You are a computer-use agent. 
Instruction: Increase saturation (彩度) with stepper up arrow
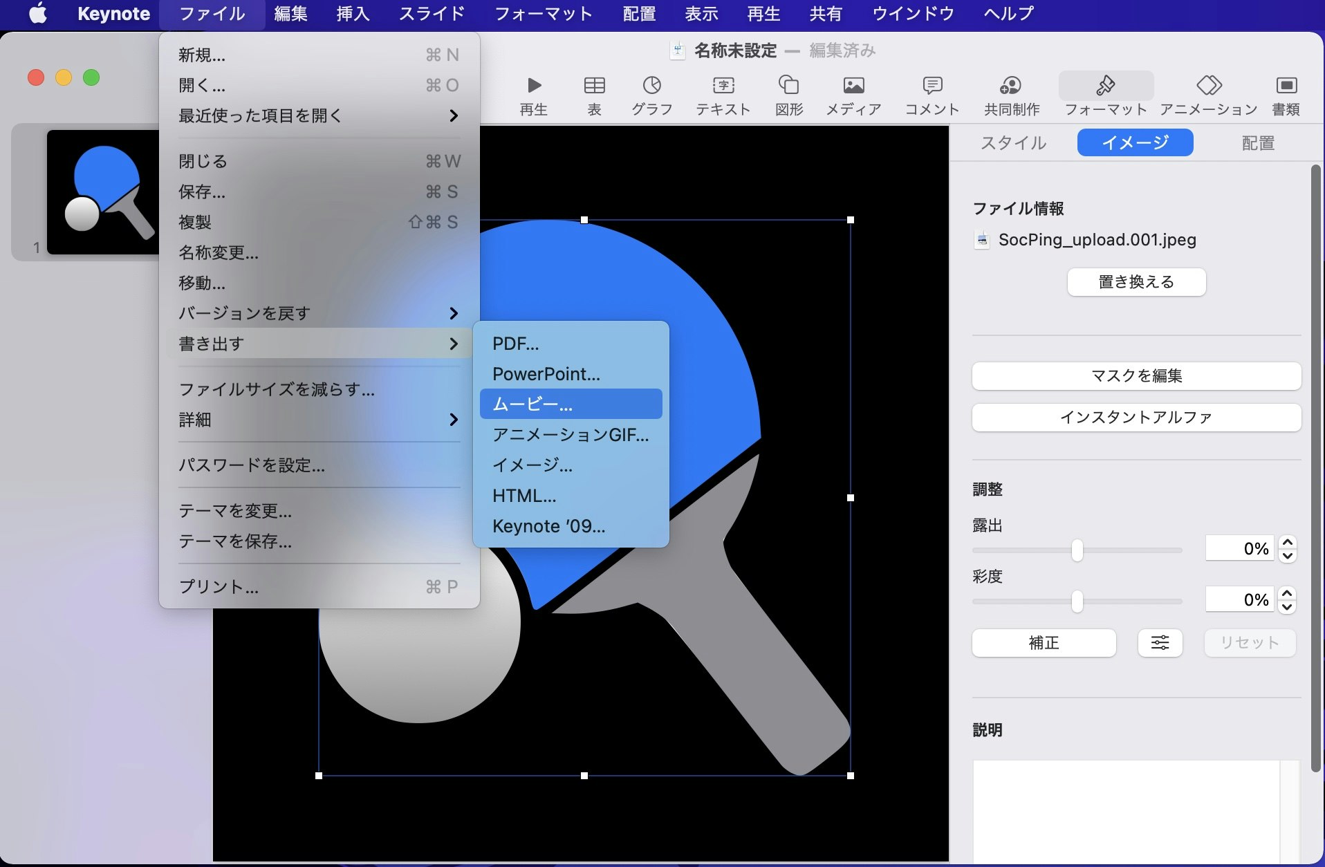click(1287, 594)
